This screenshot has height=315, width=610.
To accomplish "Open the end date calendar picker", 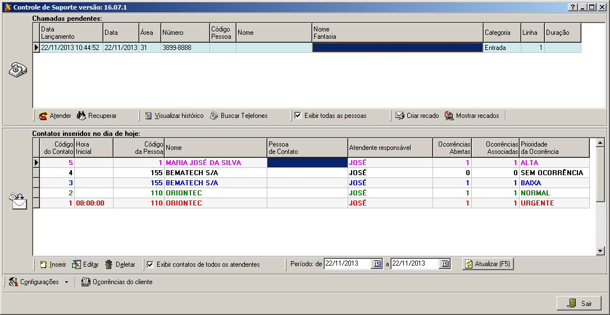I will coord(444,264).
